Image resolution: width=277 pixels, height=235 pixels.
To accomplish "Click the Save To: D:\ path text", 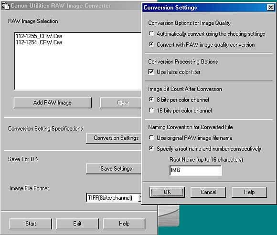I will 23,159.
